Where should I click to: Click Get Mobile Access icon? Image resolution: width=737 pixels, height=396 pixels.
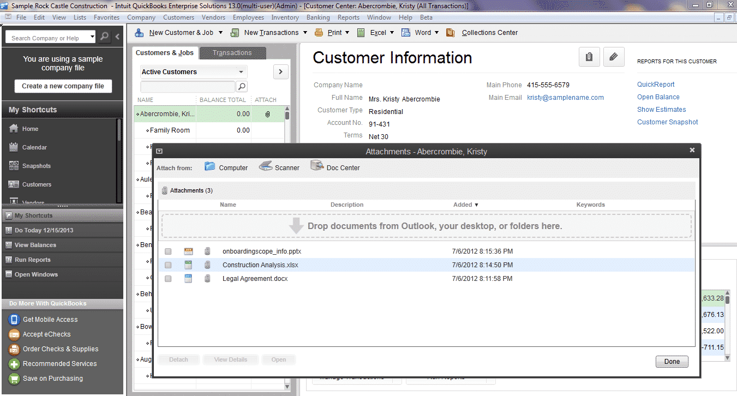(14, 320)
